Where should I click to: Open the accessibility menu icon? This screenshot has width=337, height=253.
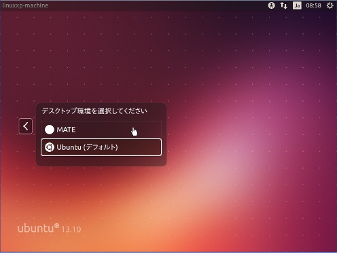tap(271, 5)
